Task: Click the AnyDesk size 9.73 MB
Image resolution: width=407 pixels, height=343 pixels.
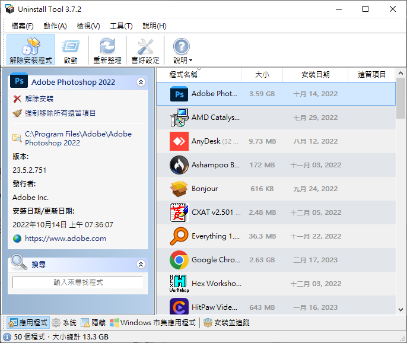Action: pyautogui.click(x=262, y=141)
